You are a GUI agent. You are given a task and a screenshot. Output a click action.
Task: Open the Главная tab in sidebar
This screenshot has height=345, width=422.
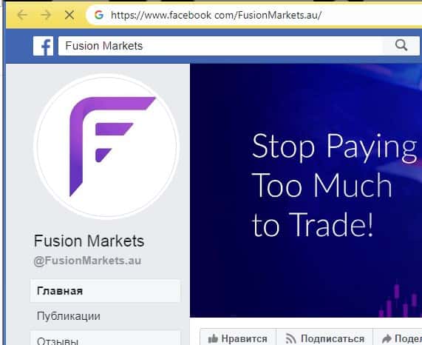[x=105, y=291]
